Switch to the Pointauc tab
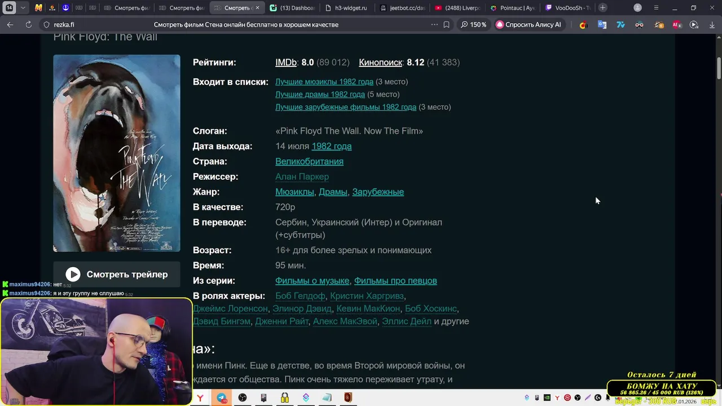722x406 pixels. pyautogui.click(x=513, y=8)
